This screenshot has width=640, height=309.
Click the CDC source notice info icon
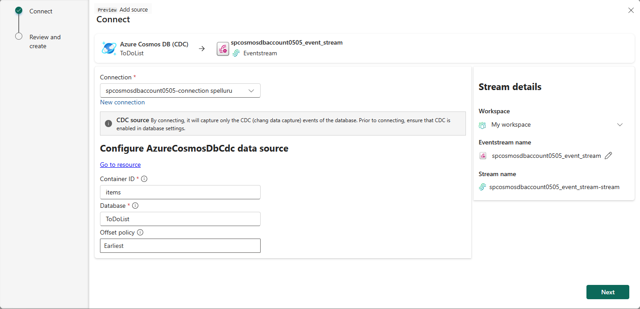[108, 124]
